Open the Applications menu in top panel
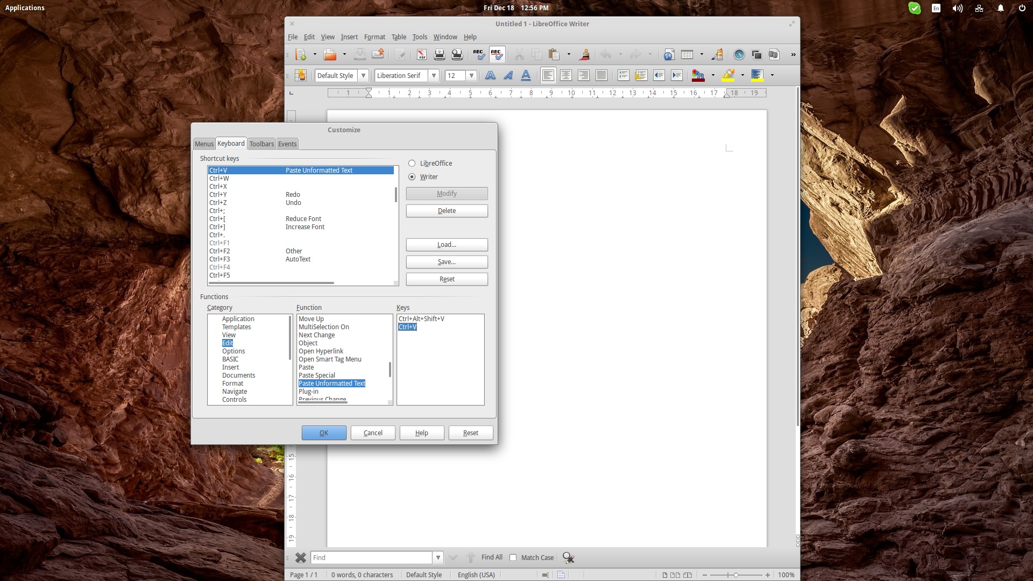Viewport: 1033px width, 581px height. tap(25, 8)
